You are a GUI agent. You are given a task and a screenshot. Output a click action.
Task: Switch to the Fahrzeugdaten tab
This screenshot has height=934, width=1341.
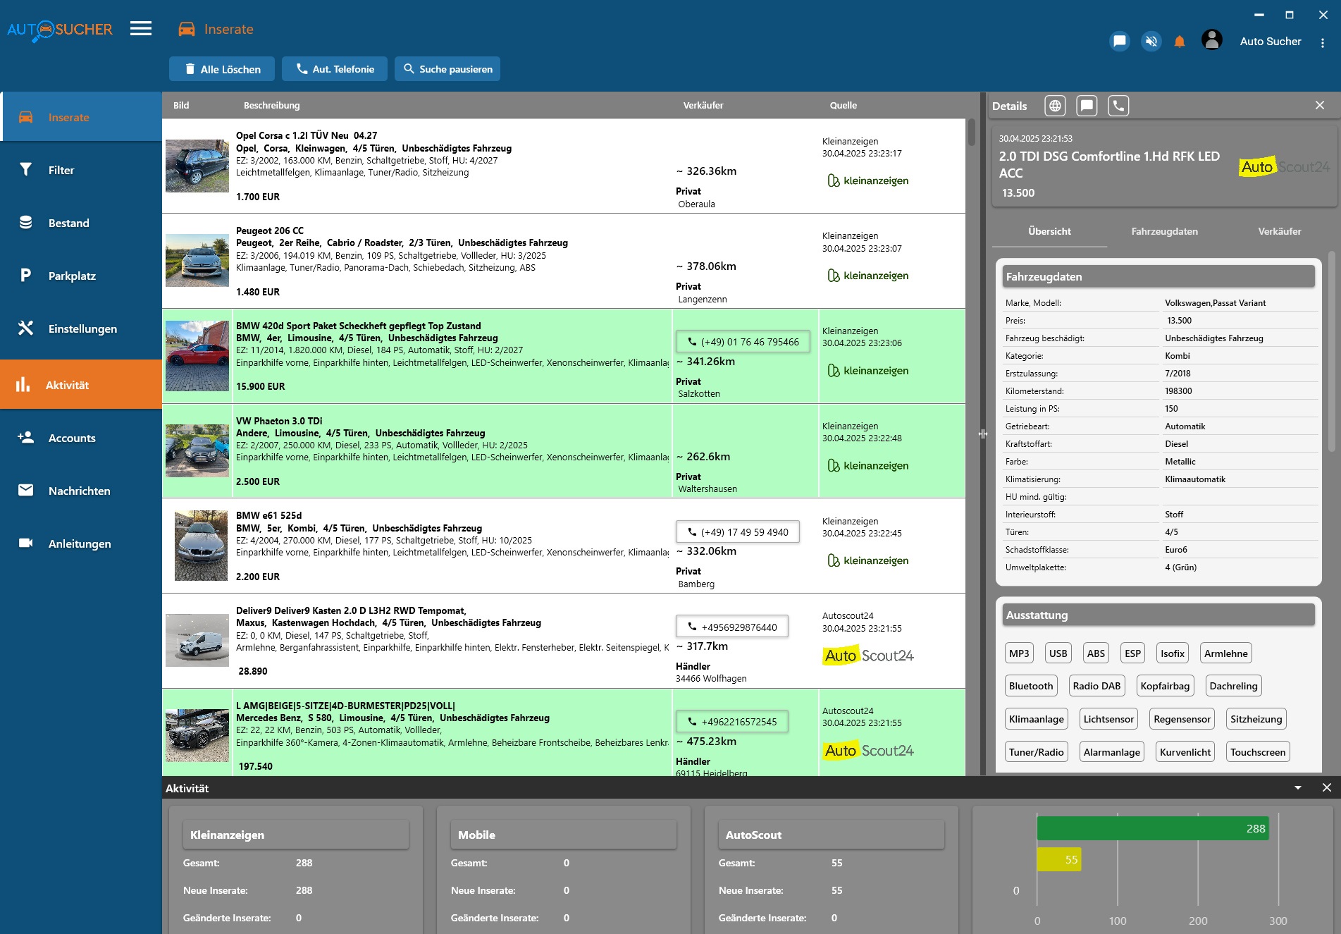(1164, 231)
